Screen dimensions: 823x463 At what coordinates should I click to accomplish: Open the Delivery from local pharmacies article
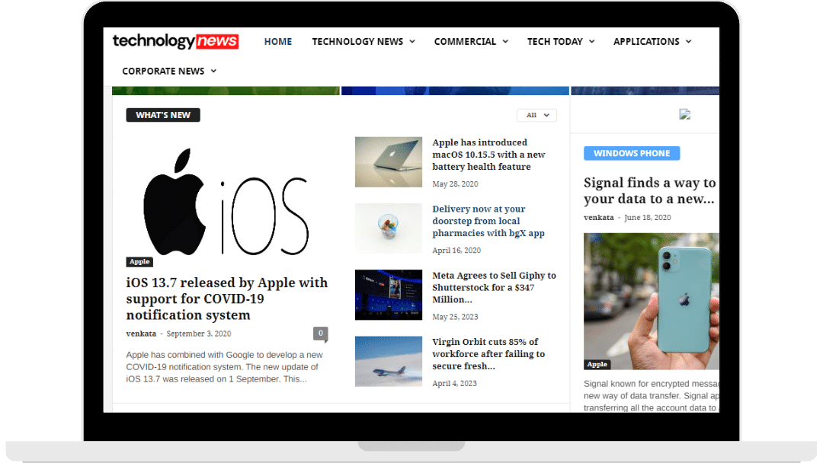pos(488,221)
